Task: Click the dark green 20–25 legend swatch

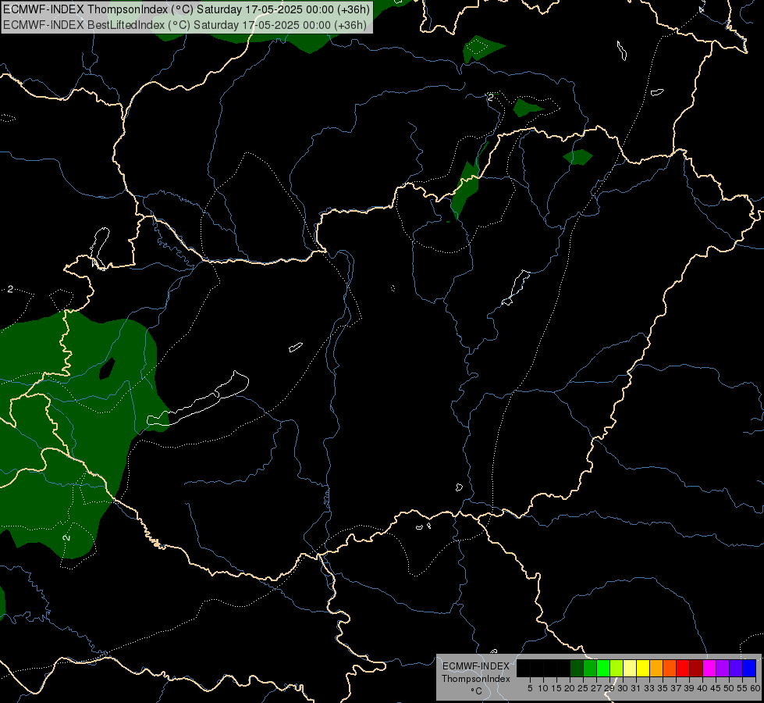Action: coord(577,668)
